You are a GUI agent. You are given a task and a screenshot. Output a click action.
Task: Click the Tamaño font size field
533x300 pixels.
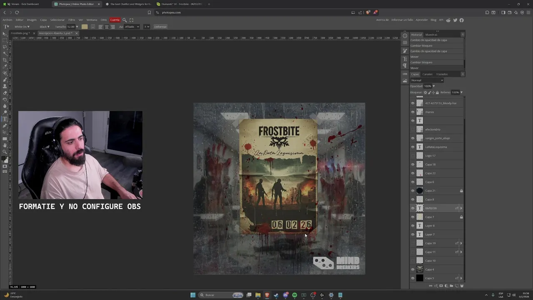tap(70, 27)
